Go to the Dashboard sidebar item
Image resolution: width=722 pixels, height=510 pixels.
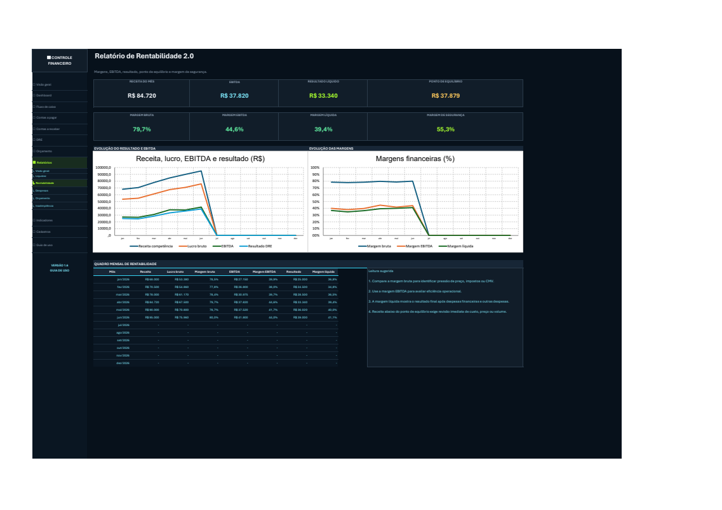[60, 96]
